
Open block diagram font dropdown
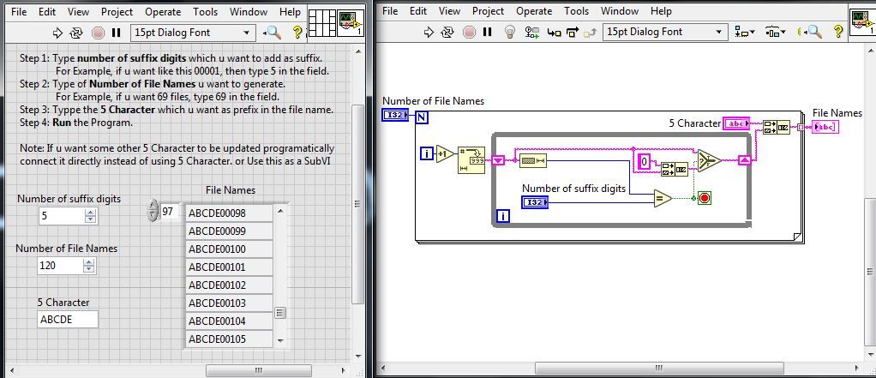[x=664, y=32]
